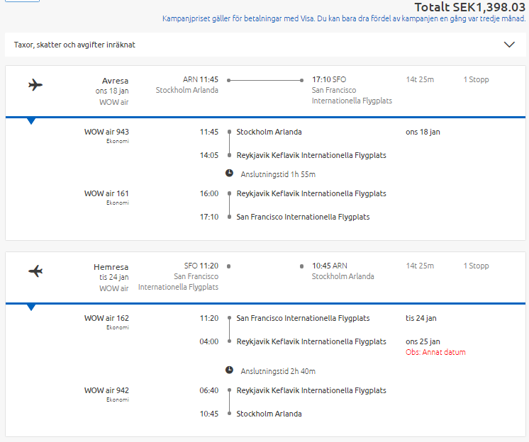This screenshot has height=442, width=529.
Task: Click the ARN to SFO route line
Action: tap(265, 80)
